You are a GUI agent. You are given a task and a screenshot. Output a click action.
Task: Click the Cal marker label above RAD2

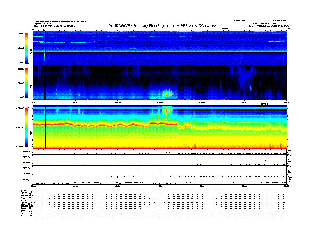[x=45, y=30]
